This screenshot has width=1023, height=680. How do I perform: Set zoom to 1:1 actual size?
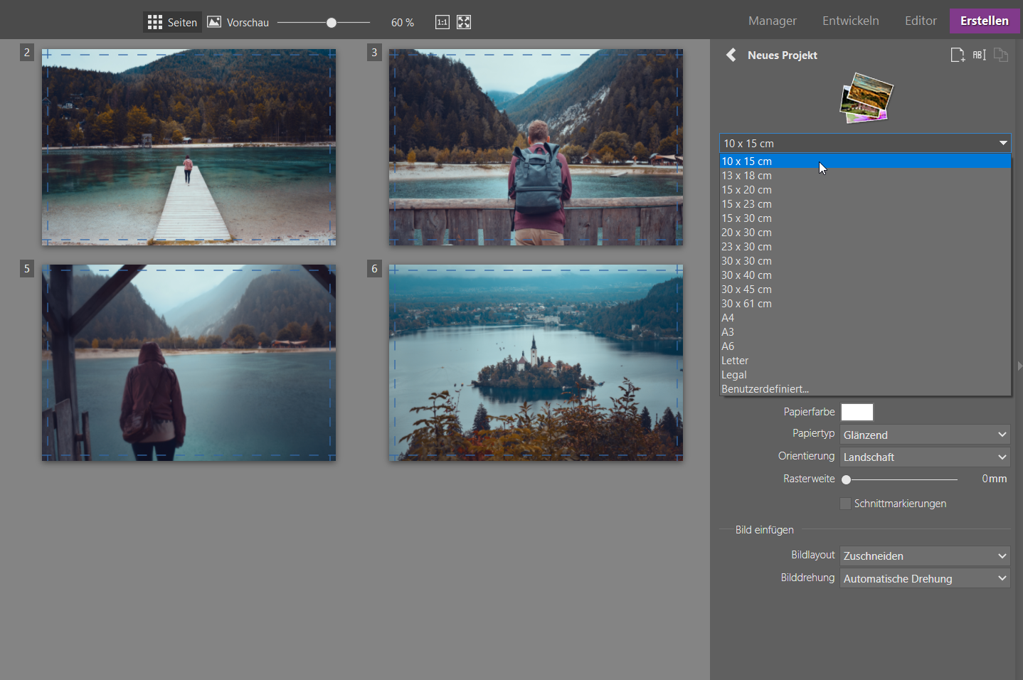tap(442, 22)
